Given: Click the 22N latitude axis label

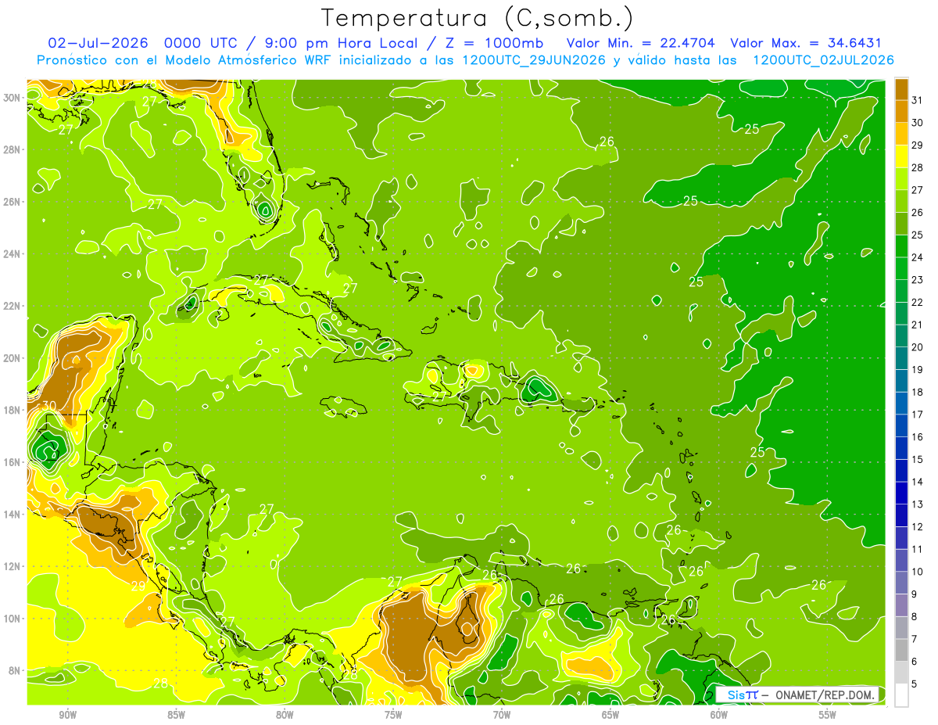Looking at the screenshot, I should click(12, 306).
